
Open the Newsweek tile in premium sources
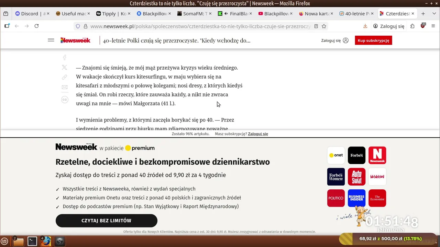click(377, 155)
